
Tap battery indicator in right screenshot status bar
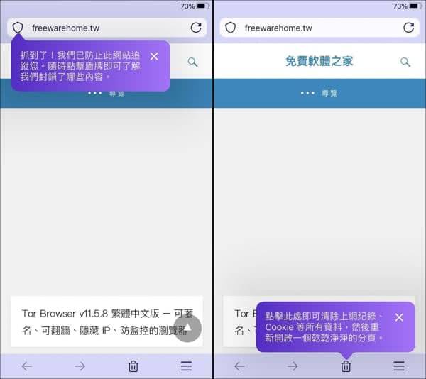point(415,6)
